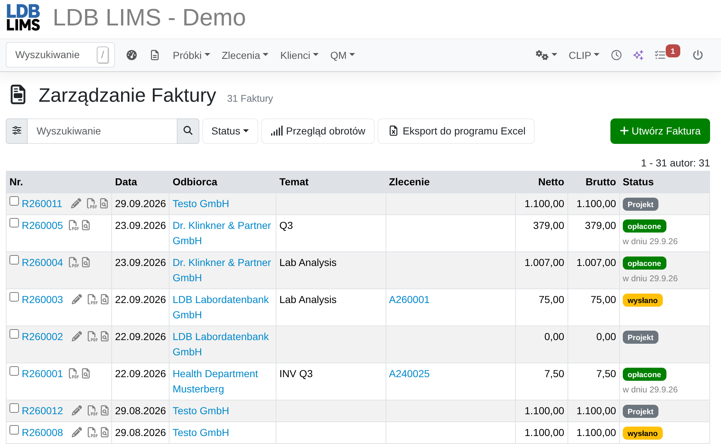
Task: Edit invoice R260003 with pencil icon
Action: [77, 299]
